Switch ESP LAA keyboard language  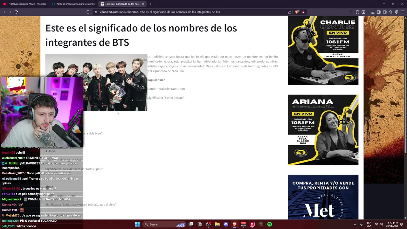pos(369,224)
